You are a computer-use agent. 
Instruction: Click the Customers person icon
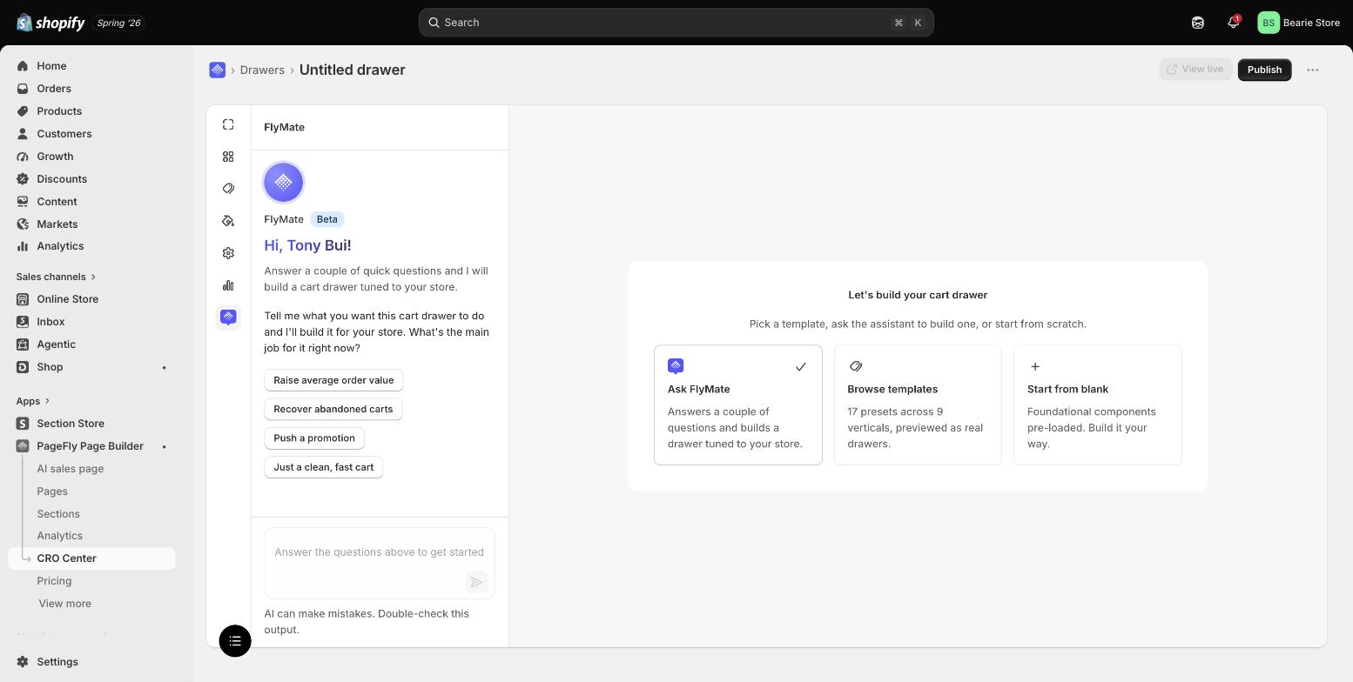click(x=23, y=134)
